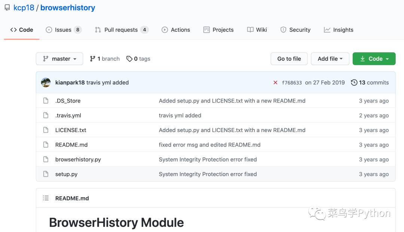
Task: Click the commits history clock icon
Action: click(354, 82)
